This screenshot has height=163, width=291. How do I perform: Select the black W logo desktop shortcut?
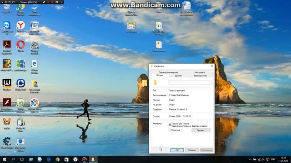click(7, 85)
